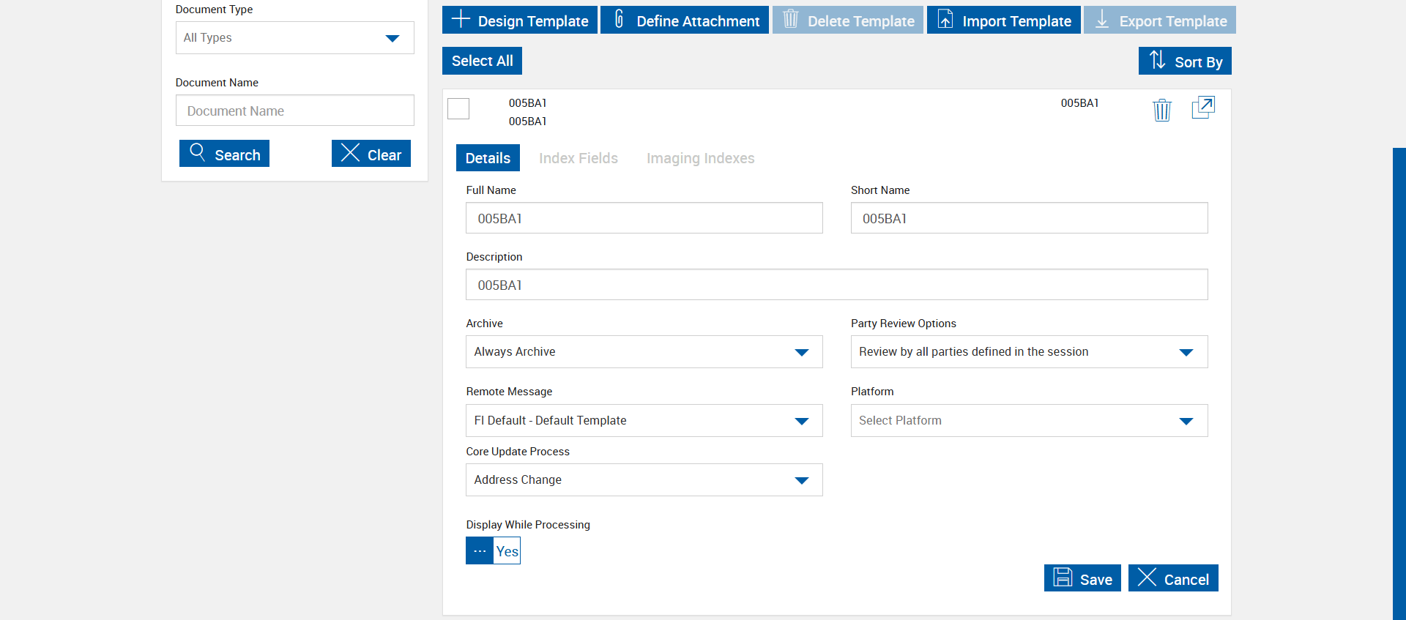
Task: Choose a platform from Select Platform dropdown
Action: click(x=1029, y=421)
